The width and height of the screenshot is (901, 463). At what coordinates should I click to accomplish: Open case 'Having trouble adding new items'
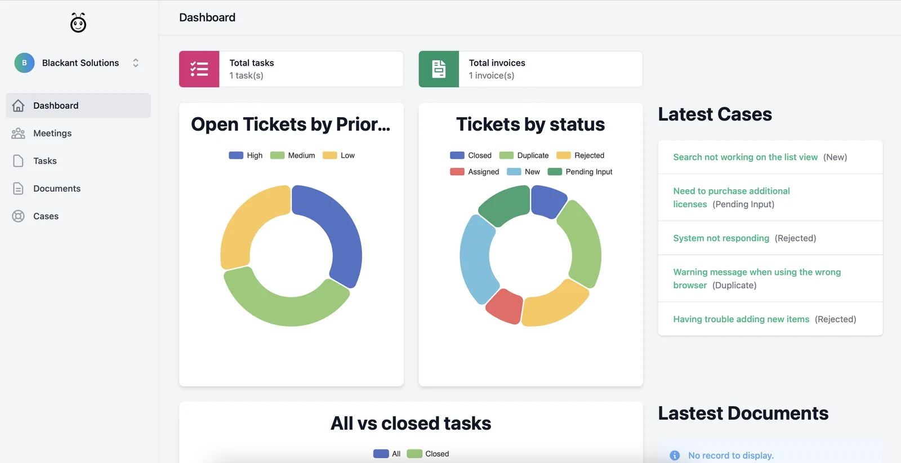tap(741, 319)
